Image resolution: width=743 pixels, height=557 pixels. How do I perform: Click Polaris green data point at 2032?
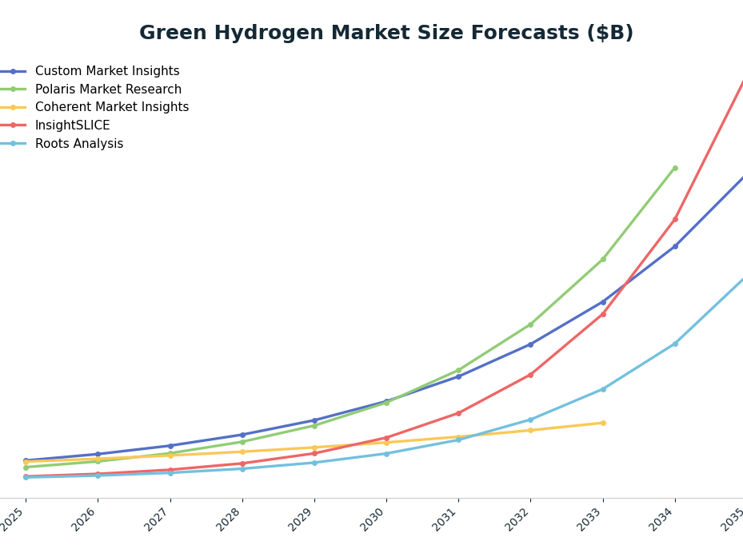531,324
